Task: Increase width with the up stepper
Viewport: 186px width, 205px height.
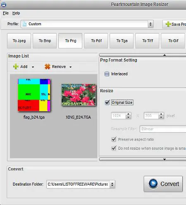Action: click(129, 114)
